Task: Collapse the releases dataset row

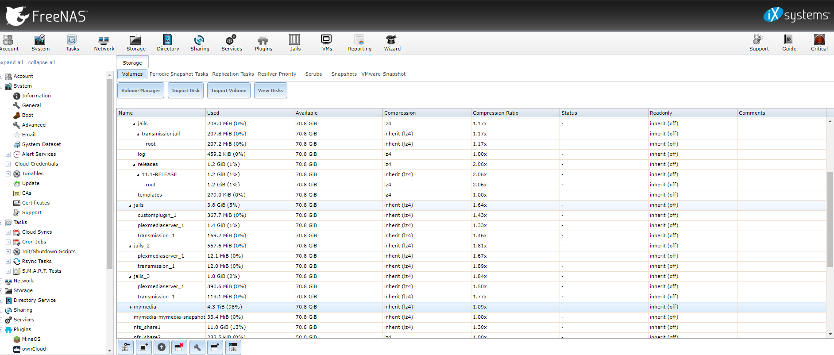Action: 134,165
